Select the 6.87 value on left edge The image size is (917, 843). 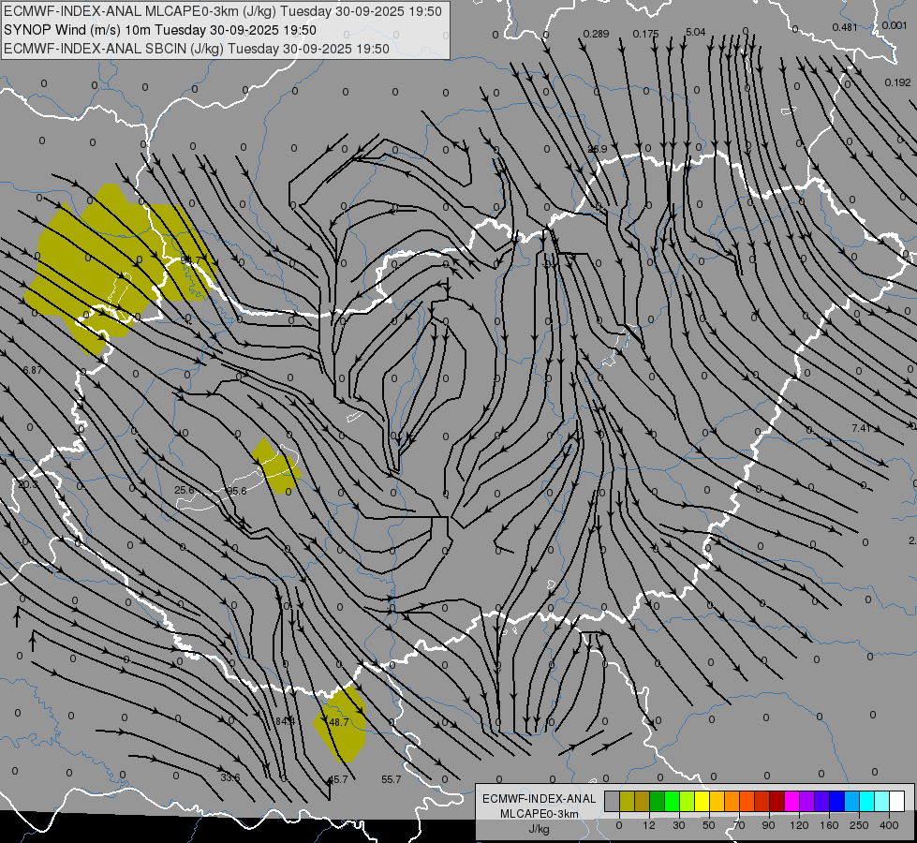click(31, 371)
